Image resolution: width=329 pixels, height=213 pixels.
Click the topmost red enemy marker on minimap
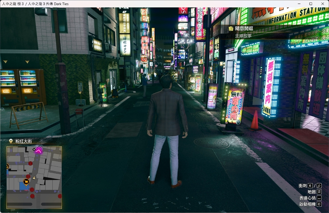click(x=30, y=163)
